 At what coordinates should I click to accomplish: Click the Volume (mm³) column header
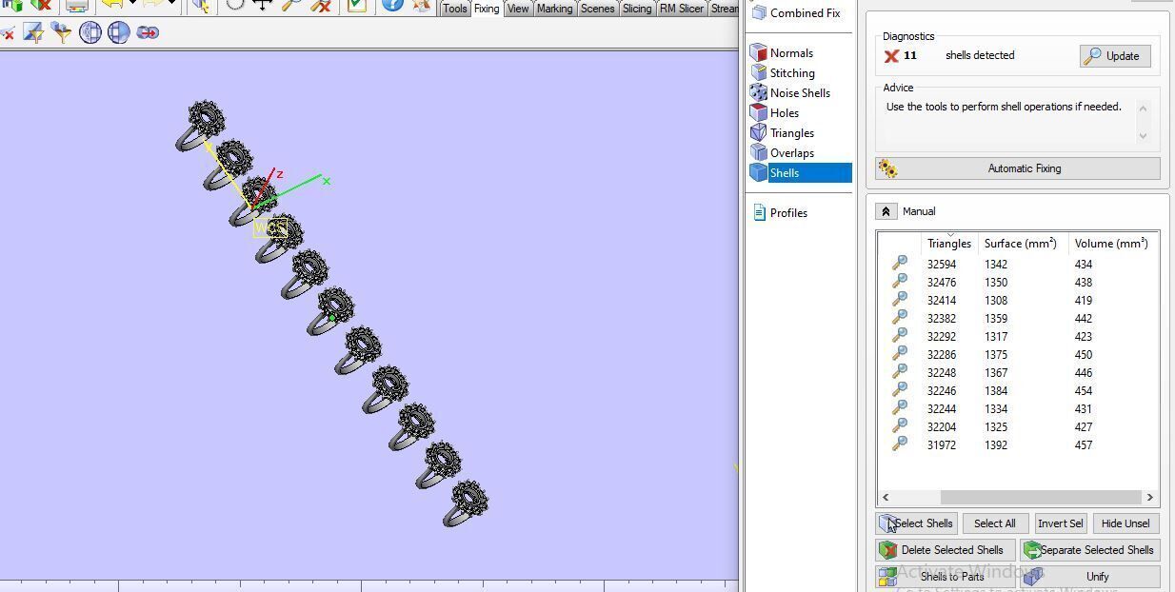click(x=1111, y=244)
